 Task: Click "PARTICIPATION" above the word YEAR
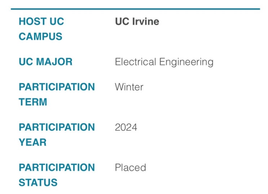[x=57, y=128]
